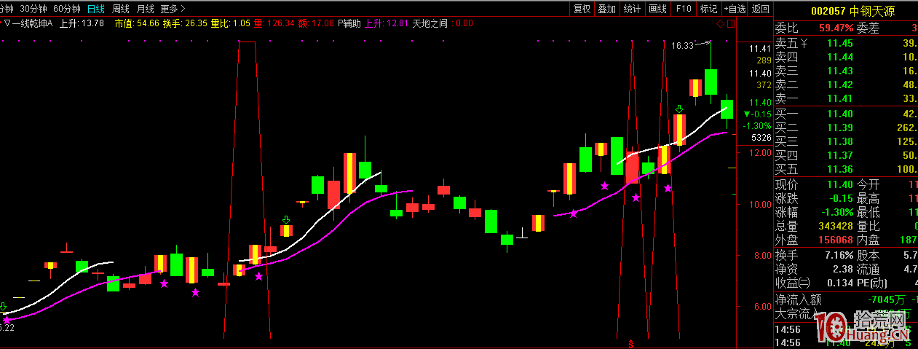Click the 返回 back button
Image resolution: width=918 pixels, height=349 pixels.
coord(760,9)
